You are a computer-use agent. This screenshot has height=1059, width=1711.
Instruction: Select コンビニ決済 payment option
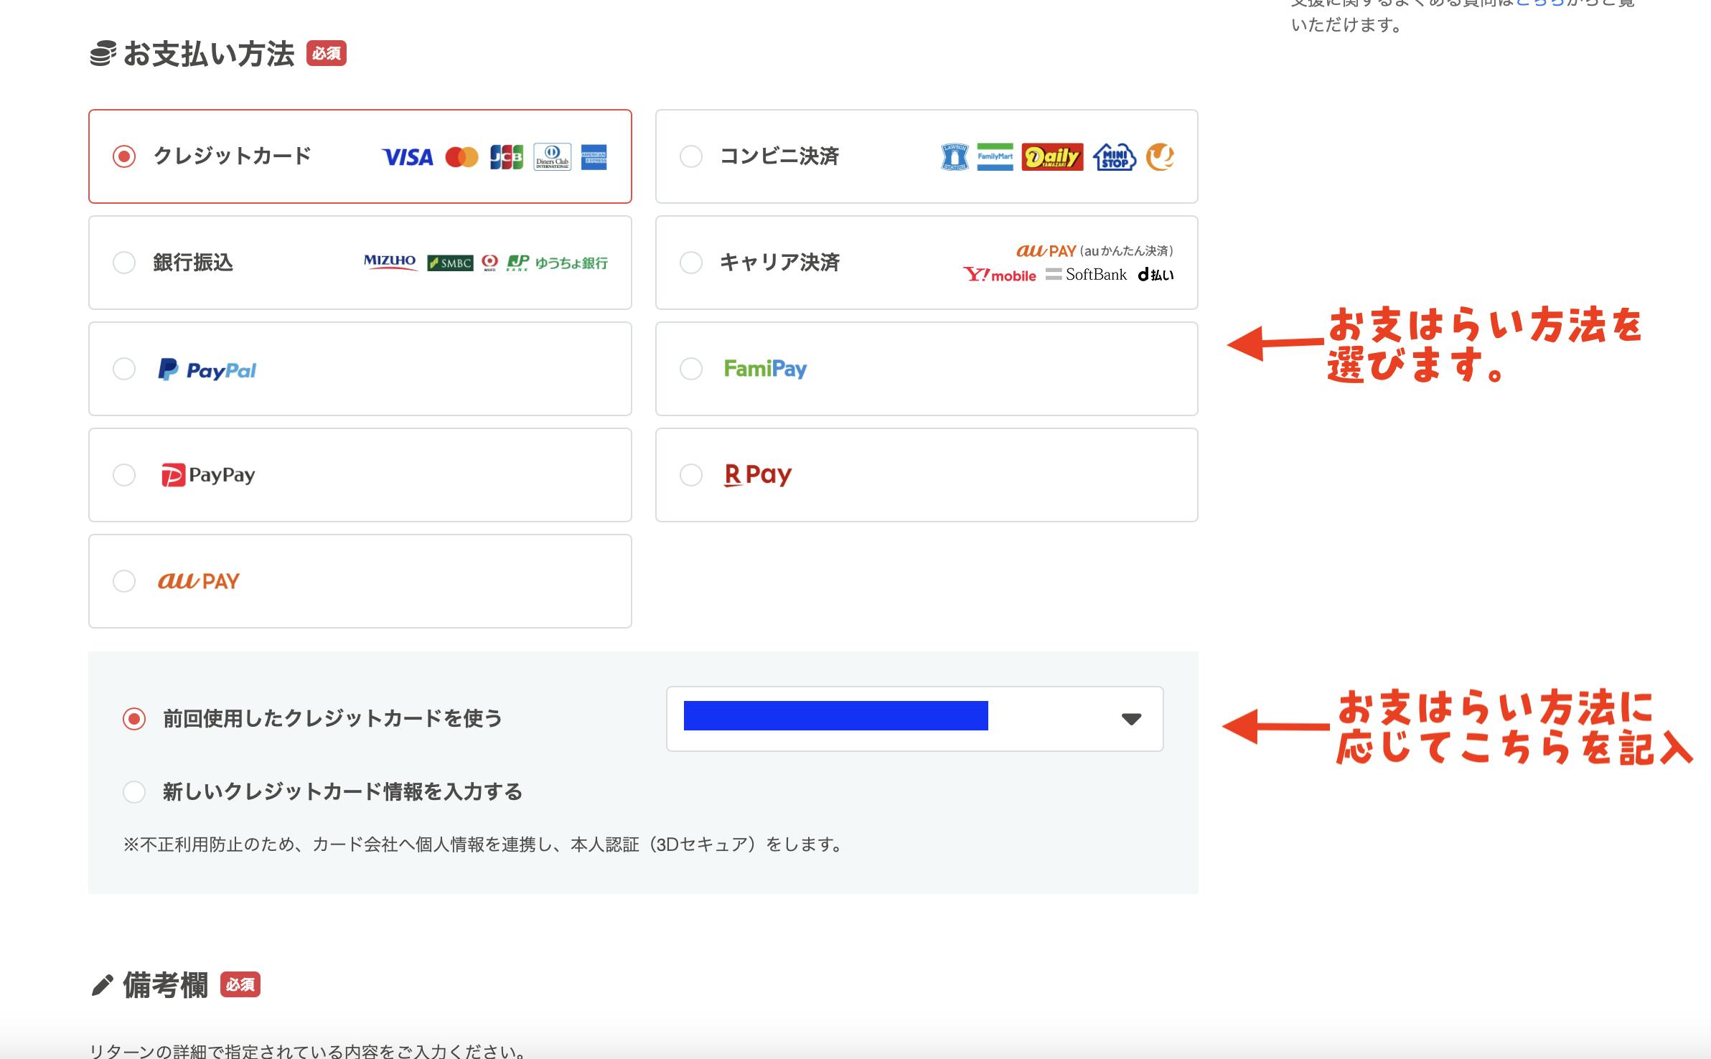[691, 156]
